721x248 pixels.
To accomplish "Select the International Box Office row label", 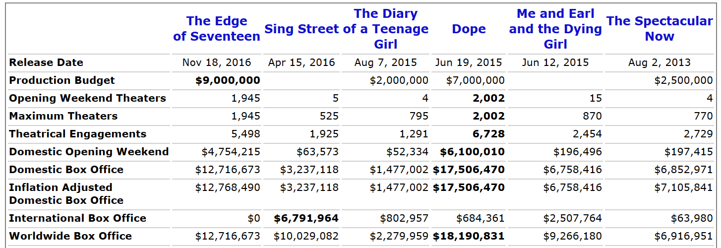I will point(78,218).
